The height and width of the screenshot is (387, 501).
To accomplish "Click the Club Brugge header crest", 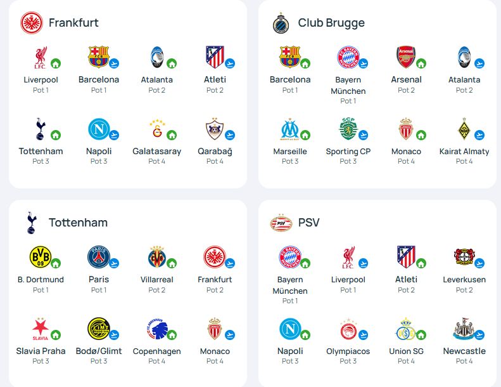I will coord(281,23).
